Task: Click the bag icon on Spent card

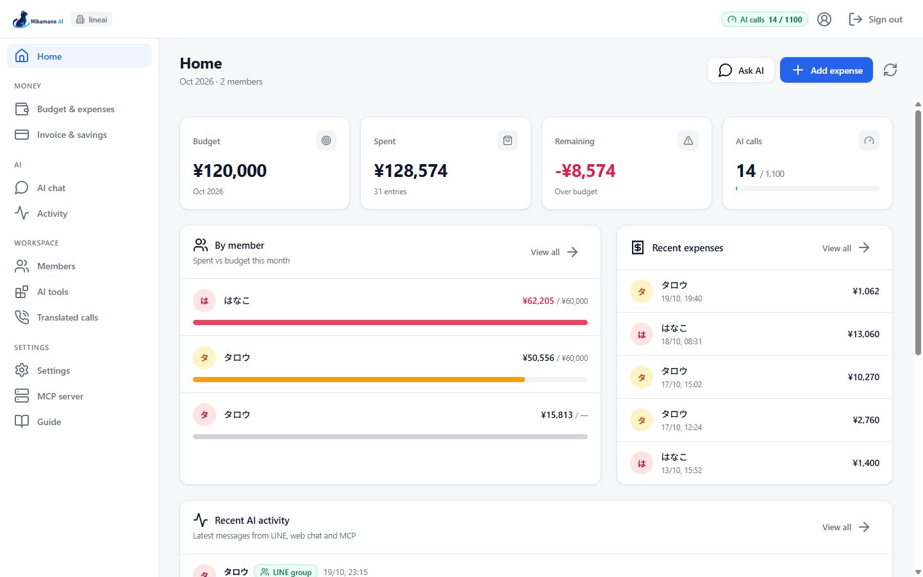Action: [x=508, y=140]
